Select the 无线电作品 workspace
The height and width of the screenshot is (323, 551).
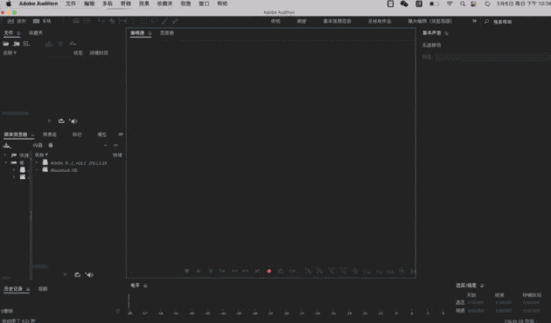pyautogui.click(x=380, y=22)
